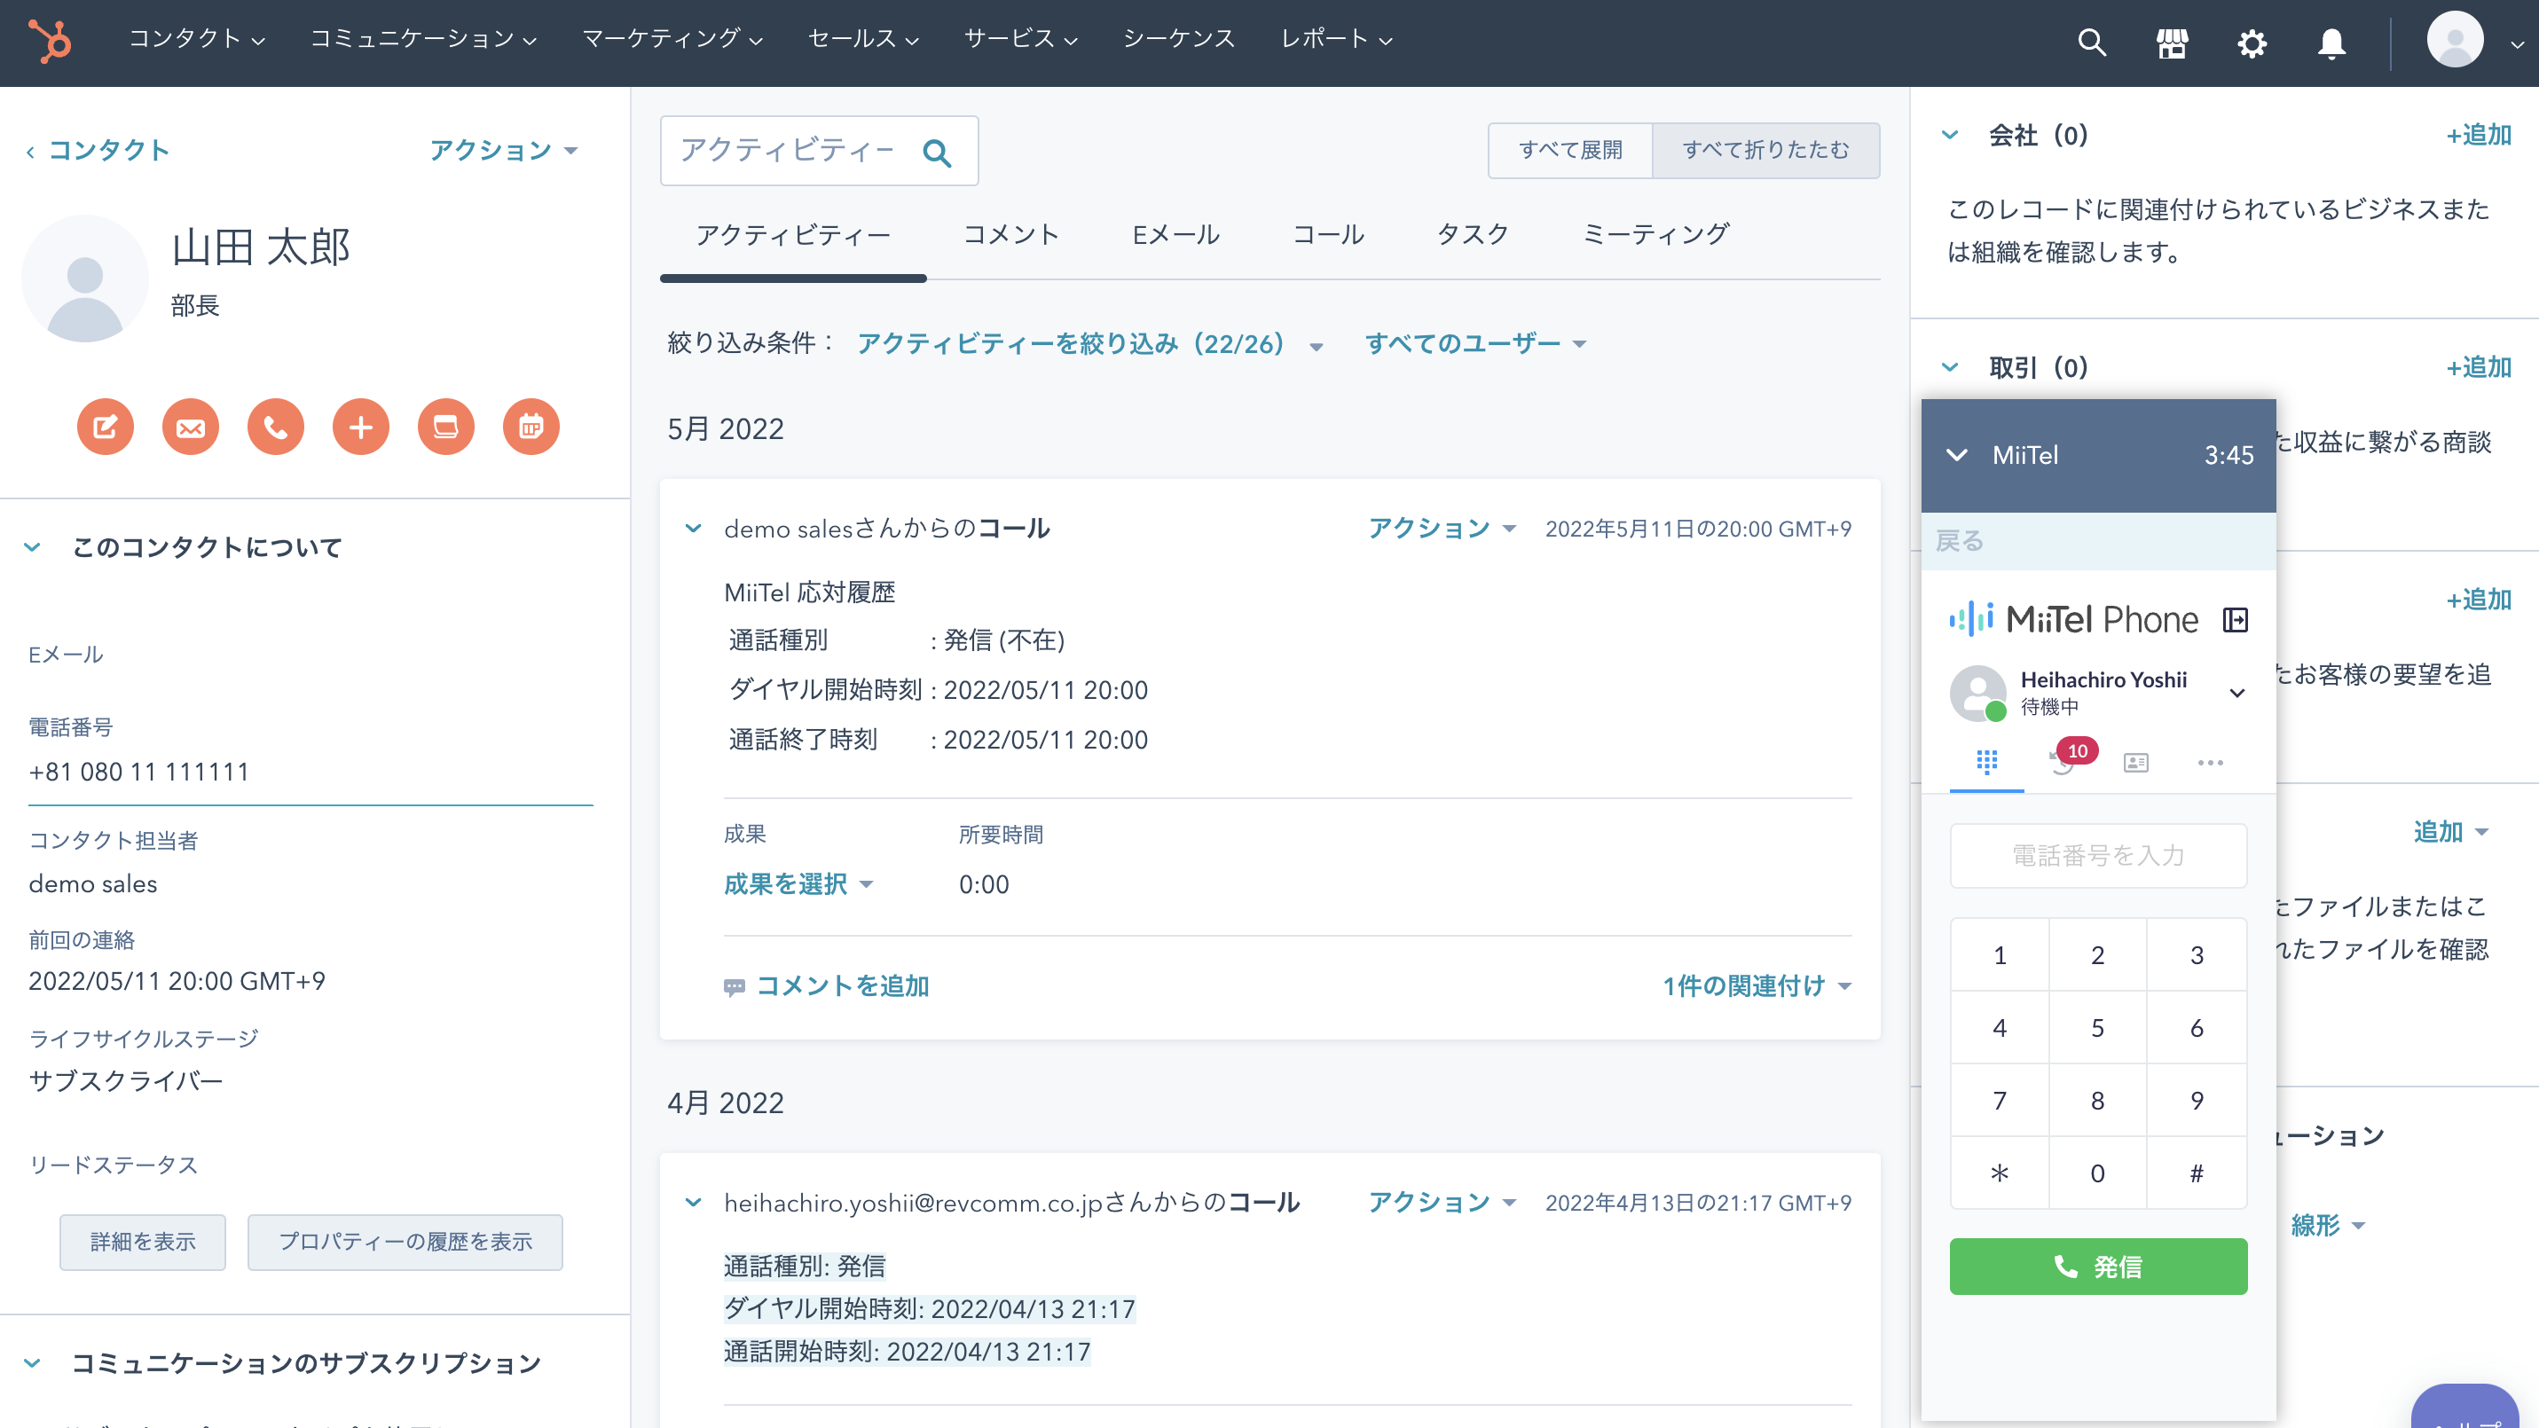Image resolution: width=2539 pixels, height=1428 pixels.
Task: Click the orange email envelope icon
Action: coord(190,427)
